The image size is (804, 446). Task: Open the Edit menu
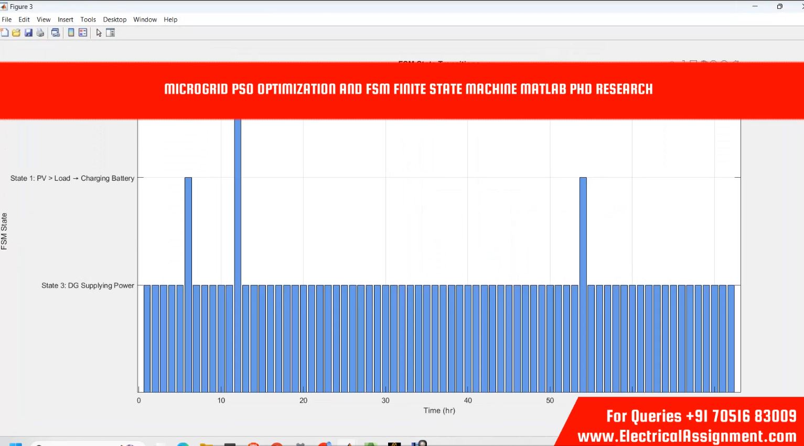24,19
